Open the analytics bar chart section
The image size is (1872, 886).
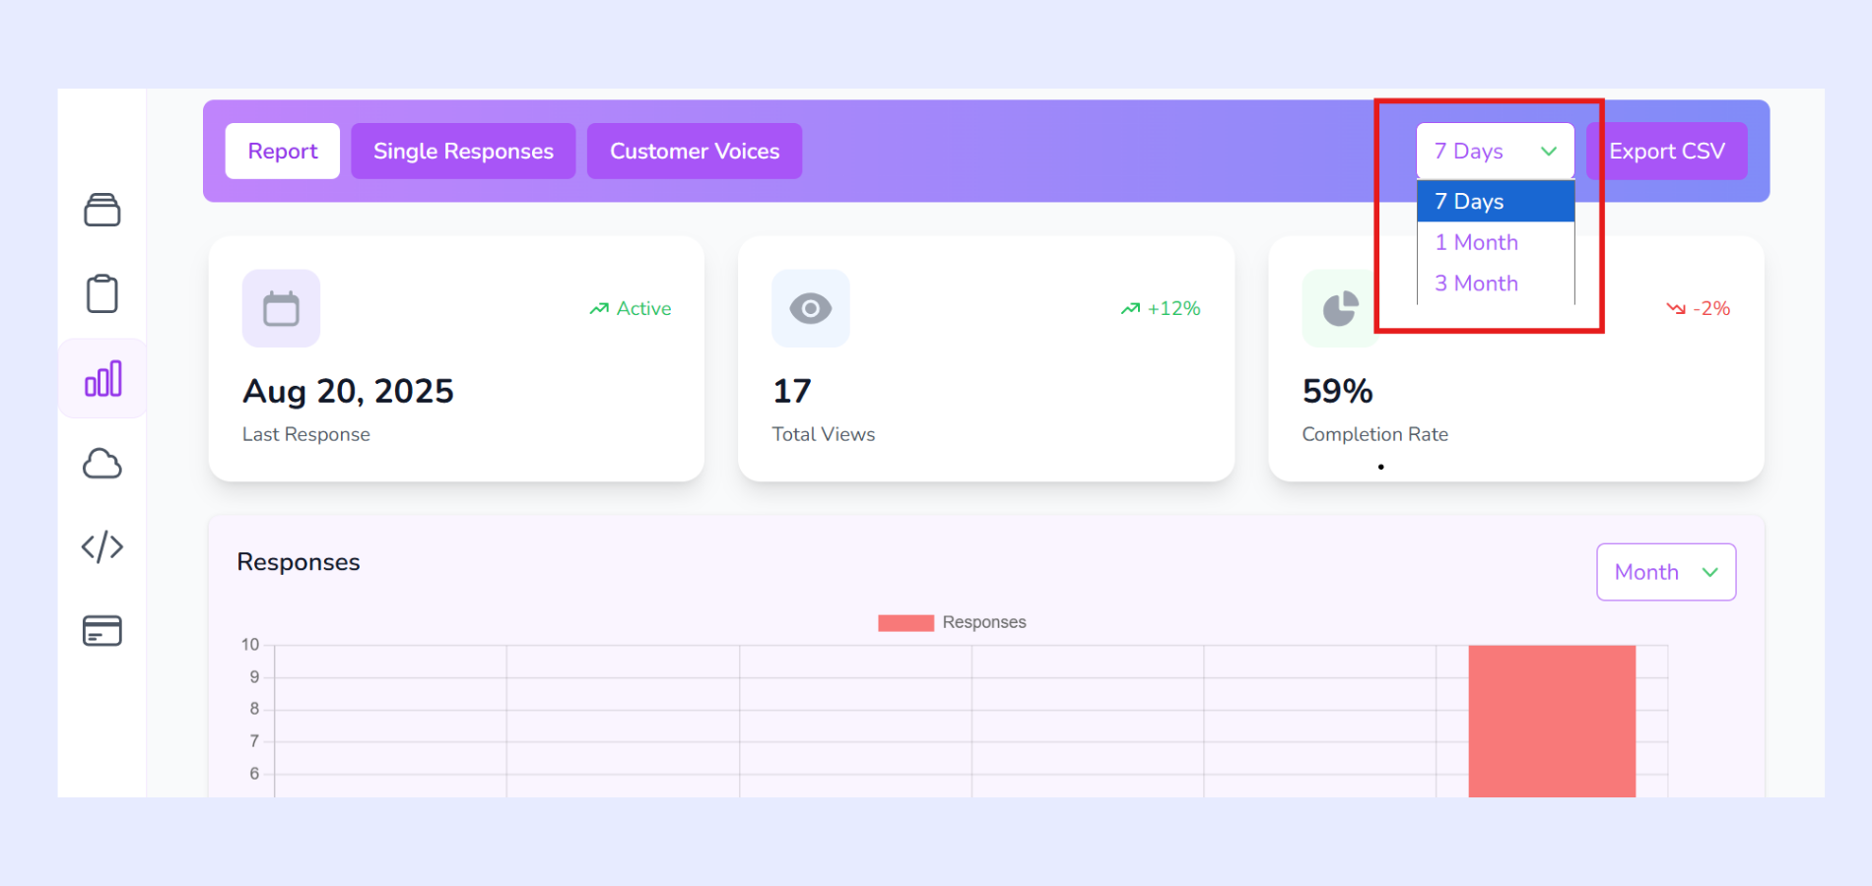pos(102,377)
